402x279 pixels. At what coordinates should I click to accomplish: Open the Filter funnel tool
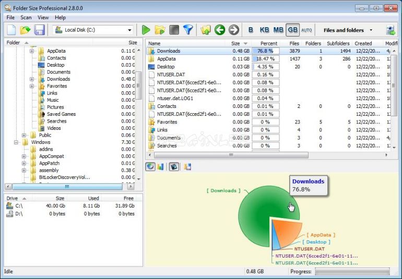pyautogui.click(x=188, y=30)
